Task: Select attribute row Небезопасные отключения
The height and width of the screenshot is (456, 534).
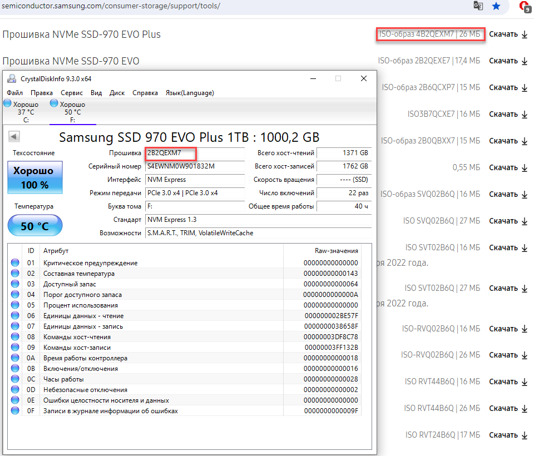Action: pyautogui.click(x=184, y=390)
